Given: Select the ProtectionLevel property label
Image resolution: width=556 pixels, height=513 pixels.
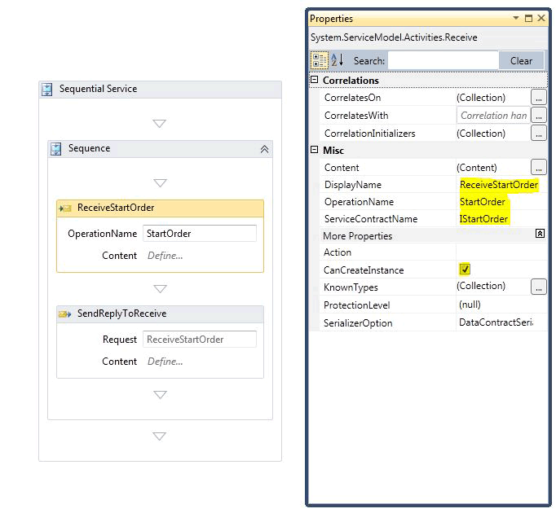Looking at the screenshot, I should point(356,305).
